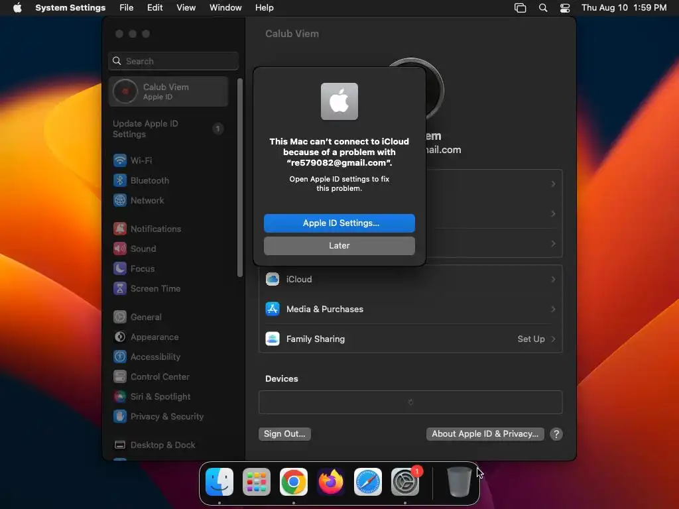This screenshot has height=509, width=679.
Task: Open the Trash in the Dock
Action: 459,482
